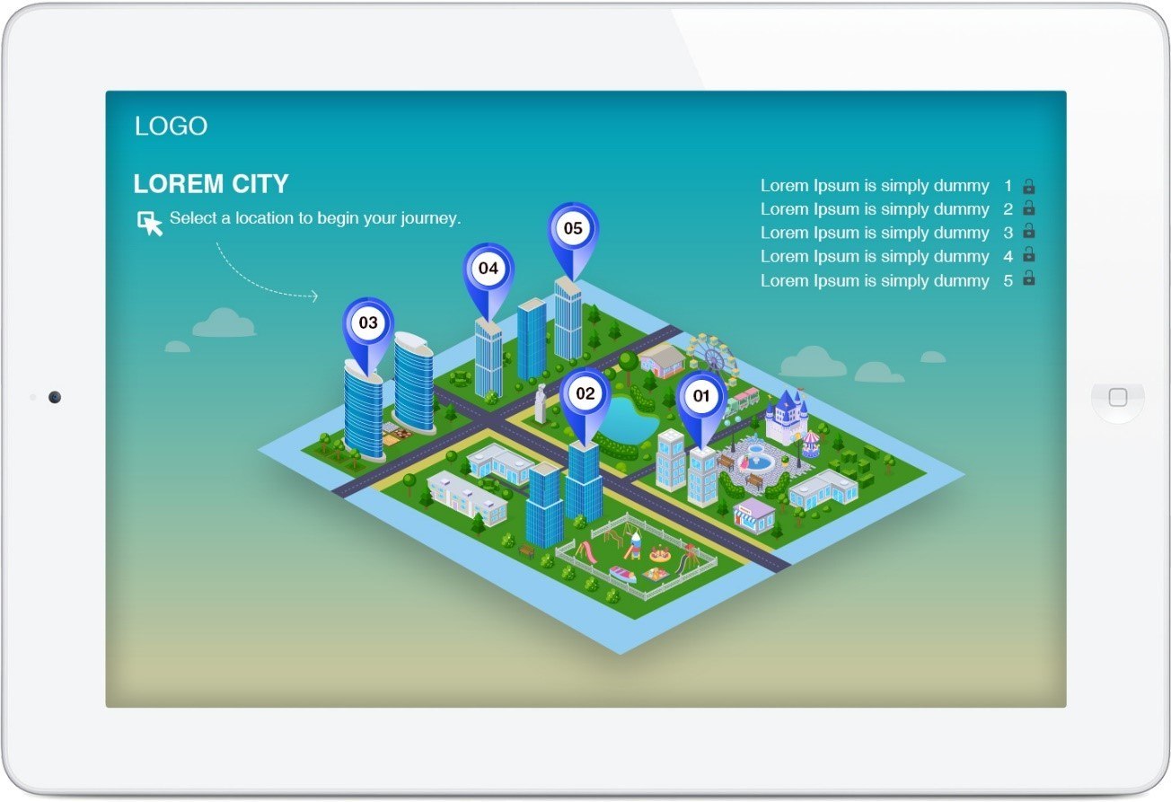Click the padlock beside item 5
The width and height of the screenshot is (1171, 802).
(x=1028, y=279)
